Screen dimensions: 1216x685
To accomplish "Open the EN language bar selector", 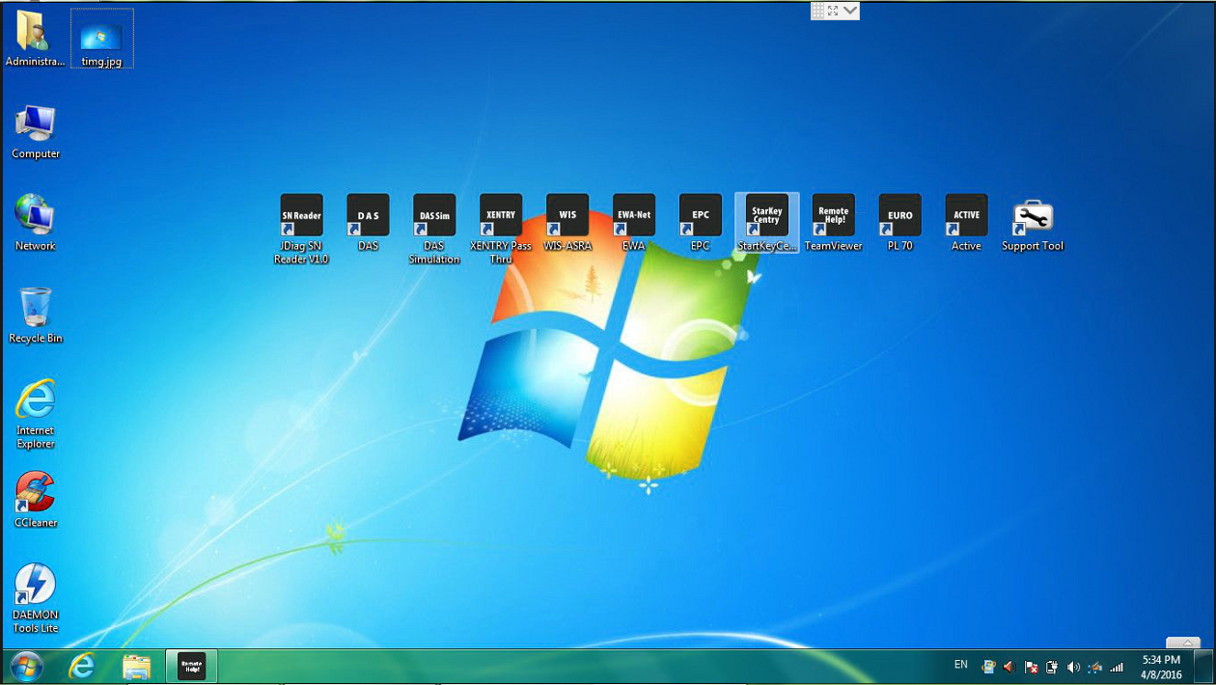I will click(961, 665).
